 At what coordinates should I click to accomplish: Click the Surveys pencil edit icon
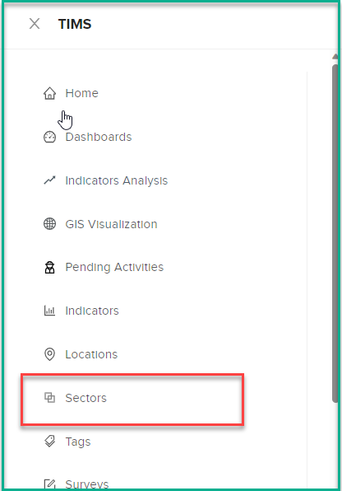pyautogui.click(x=49, y=484)
